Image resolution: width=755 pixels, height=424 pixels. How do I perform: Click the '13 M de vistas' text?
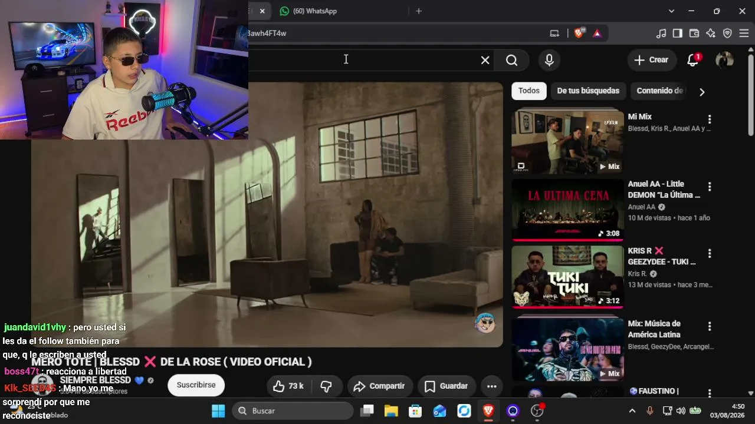(x=650, y=285)
